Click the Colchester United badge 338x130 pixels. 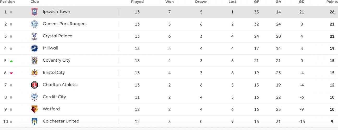click(34, 121)
